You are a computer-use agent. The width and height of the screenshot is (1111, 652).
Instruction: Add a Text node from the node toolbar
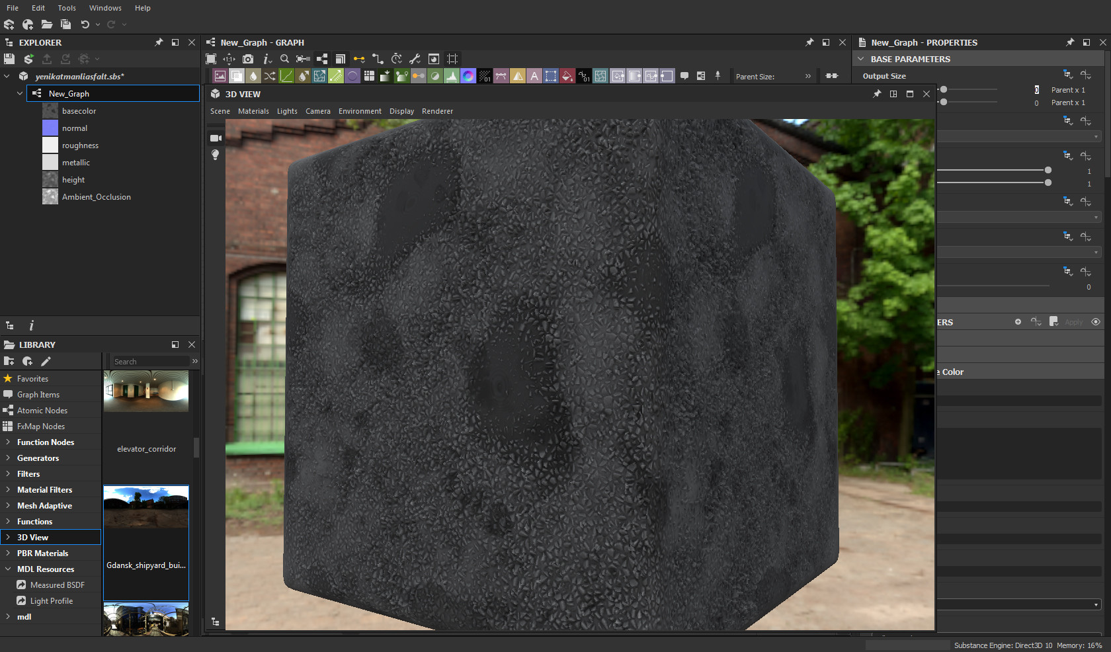point(534,76)
